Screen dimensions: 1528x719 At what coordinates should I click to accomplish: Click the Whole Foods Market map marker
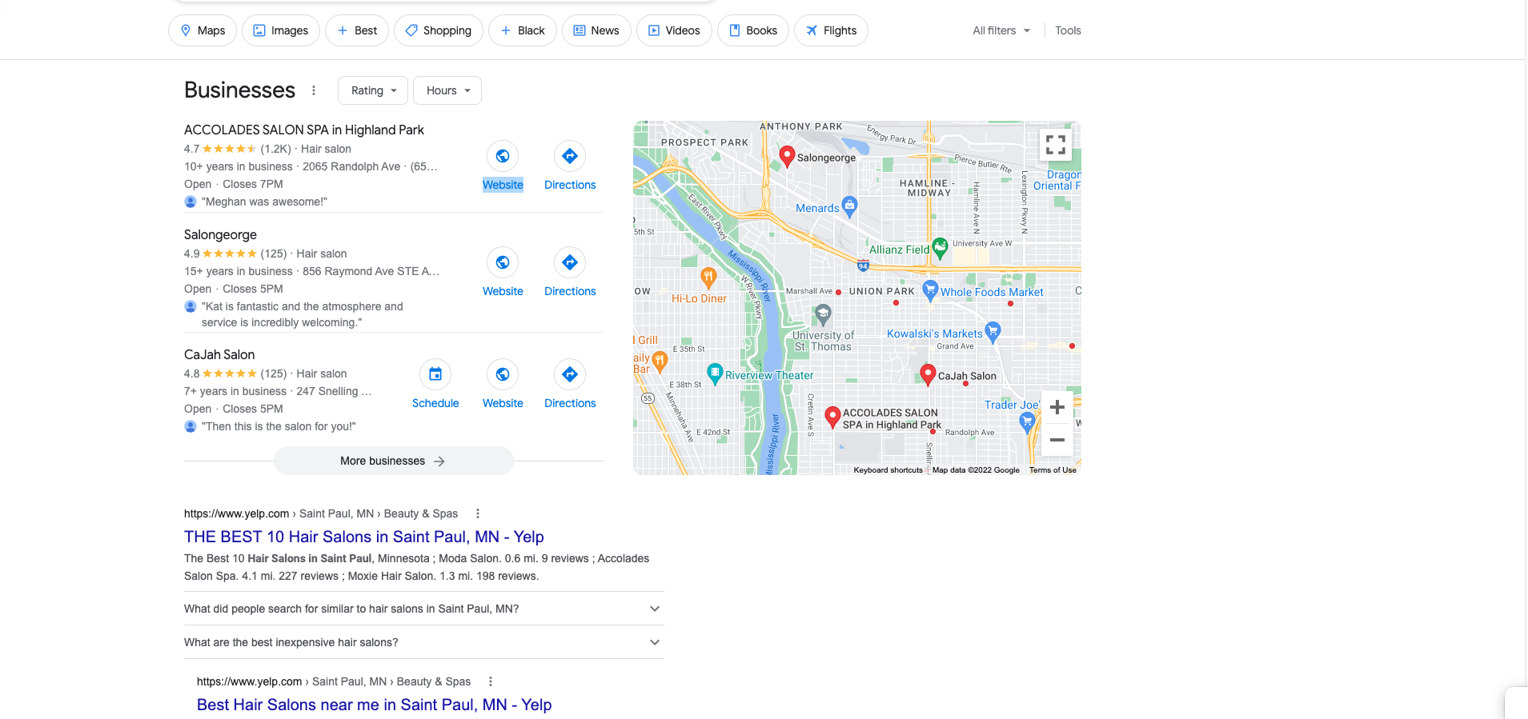[930, 290]
